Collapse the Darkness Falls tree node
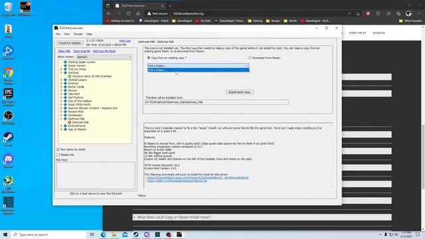The image size is (425, 239). pos(61,119)
